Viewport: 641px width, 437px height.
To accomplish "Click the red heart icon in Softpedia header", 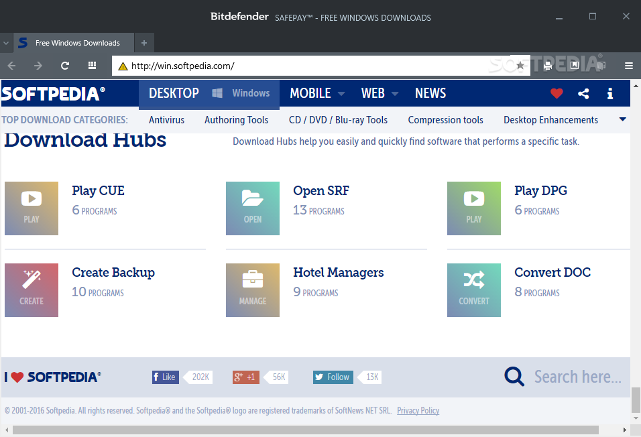I will (x=557, y=94).
